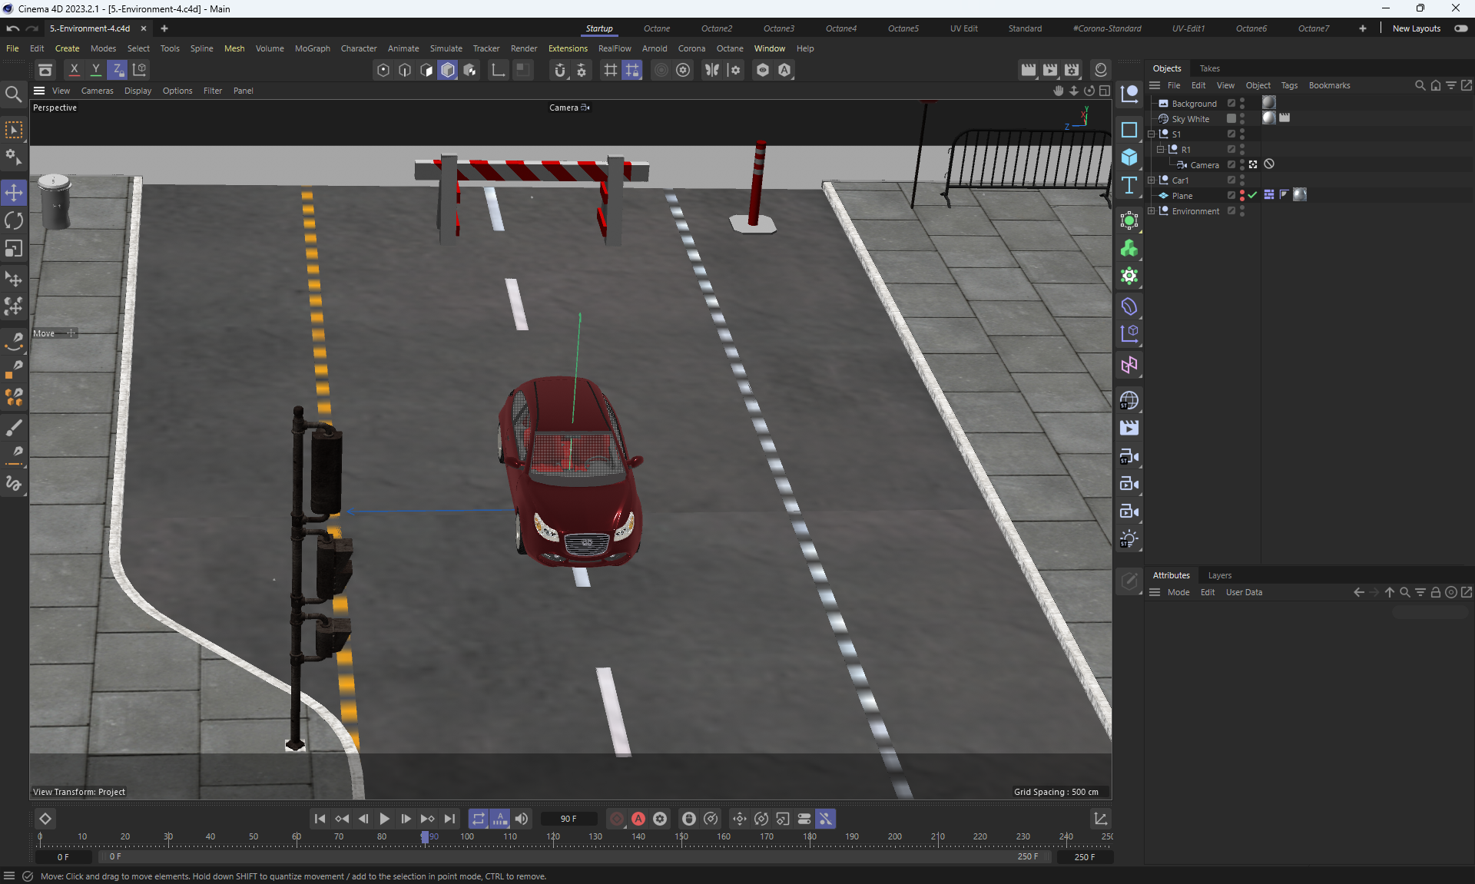This screenshot has height=884, width=1475.
Task: Expand the Car1 object hierarchy
Action: tap(1152, 180)
